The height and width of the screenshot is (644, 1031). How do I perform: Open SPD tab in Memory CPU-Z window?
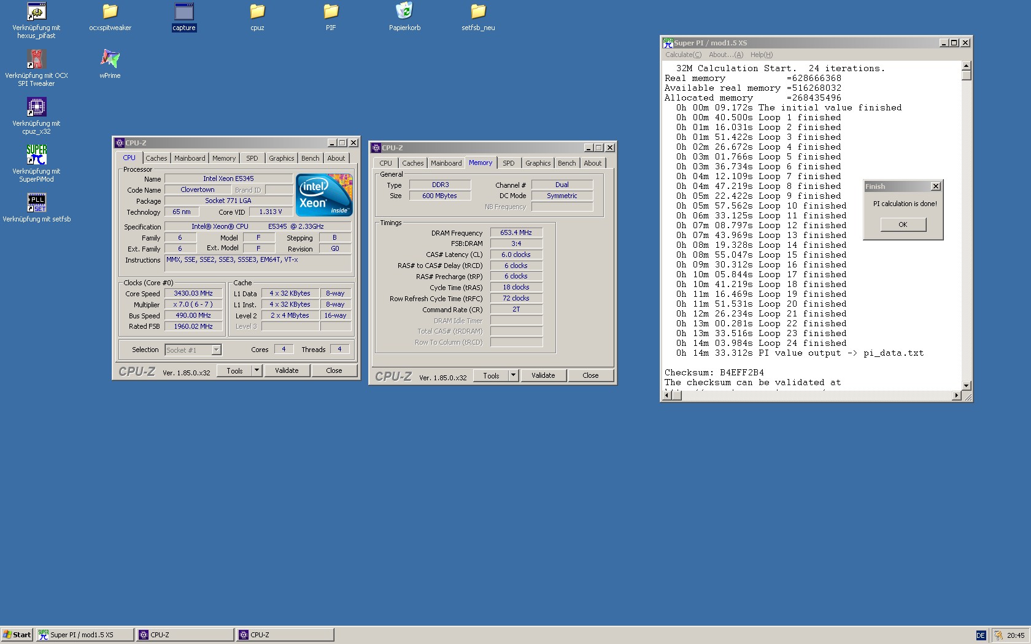coord(509,163)
